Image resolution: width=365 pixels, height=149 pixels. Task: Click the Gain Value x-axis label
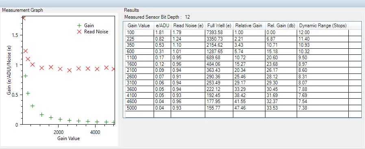(68, 138)
